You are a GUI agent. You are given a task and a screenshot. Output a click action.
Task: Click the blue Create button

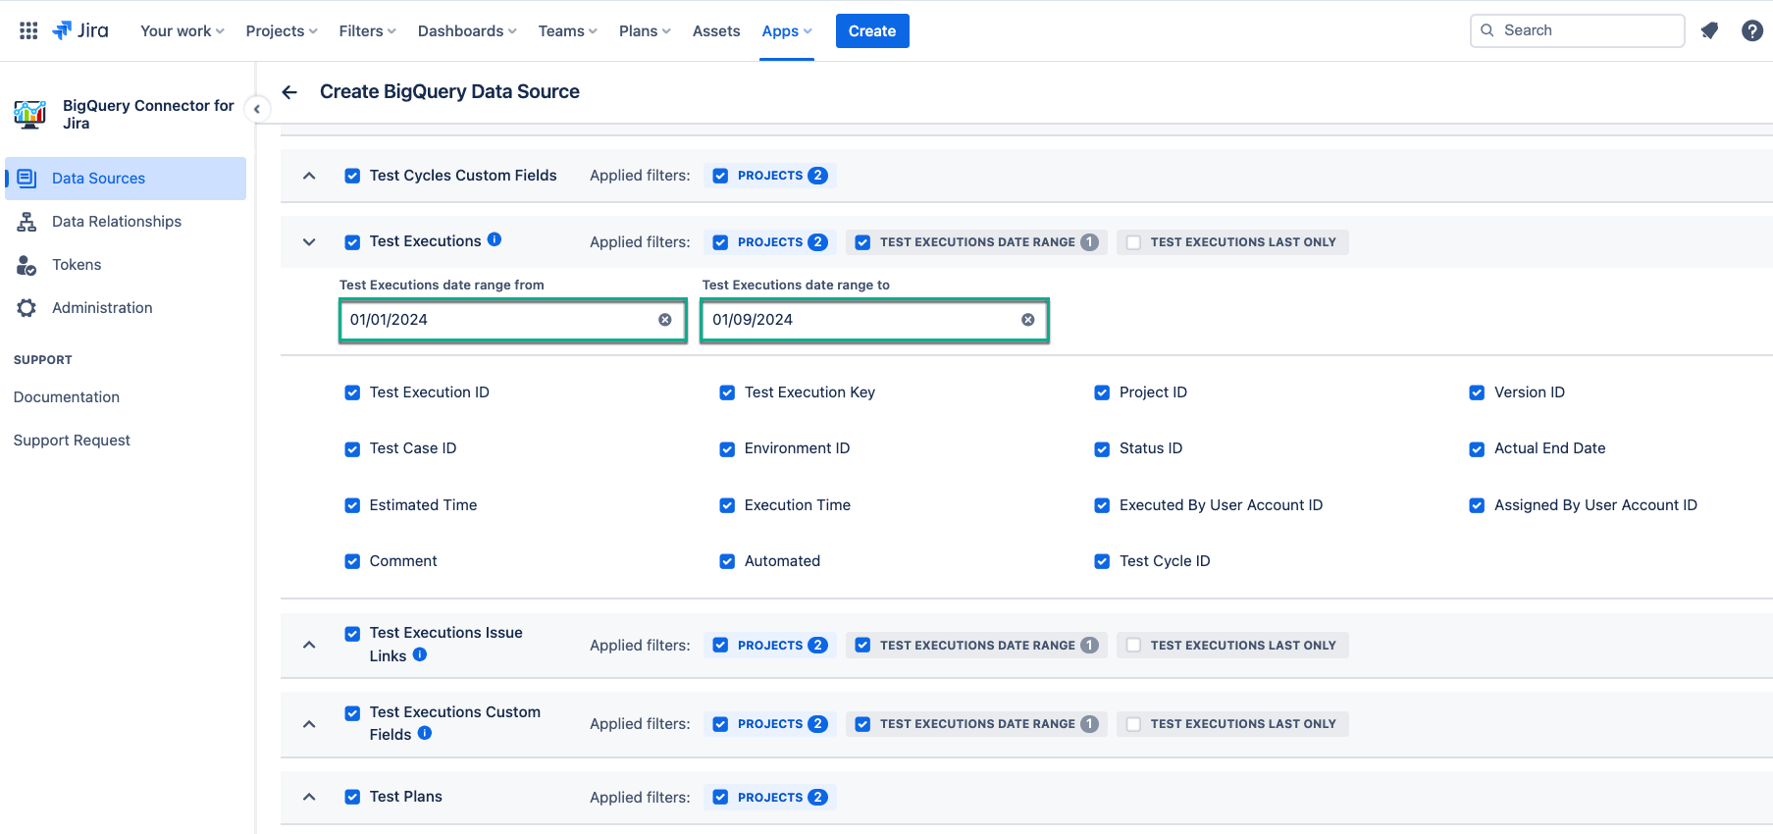click(871, 31)
